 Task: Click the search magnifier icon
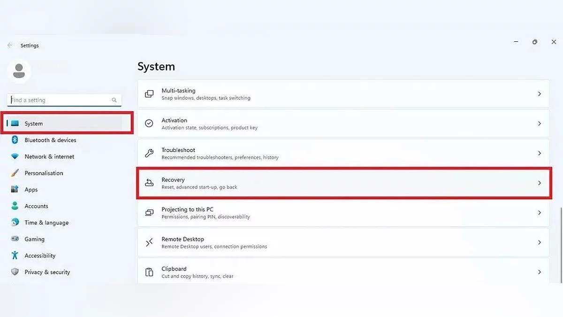pos(114,100)
